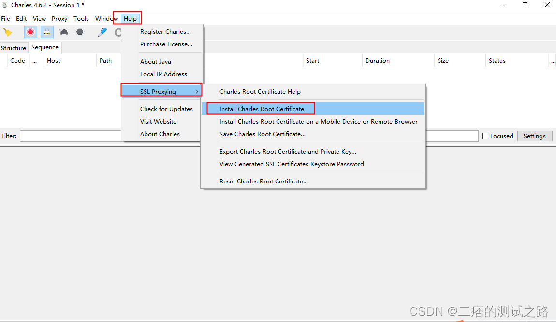Open the Proxy menu
The height and width of the screenshot is (322, 556).
59,18
